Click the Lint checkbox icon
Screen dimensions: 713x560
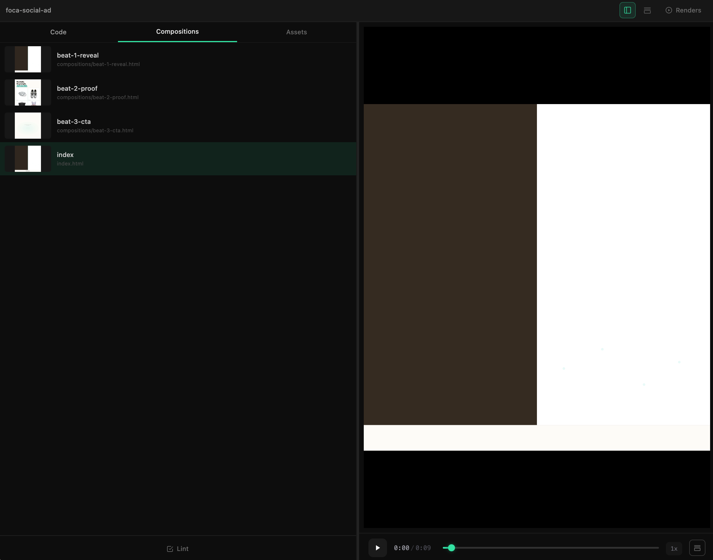pos(170,549)
